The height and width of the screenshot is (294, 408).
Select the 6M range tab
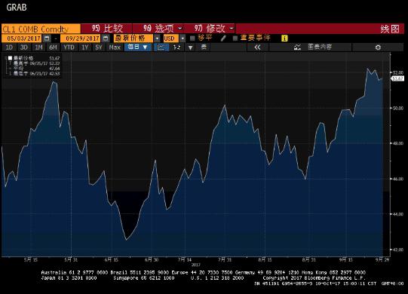[53, 47]
